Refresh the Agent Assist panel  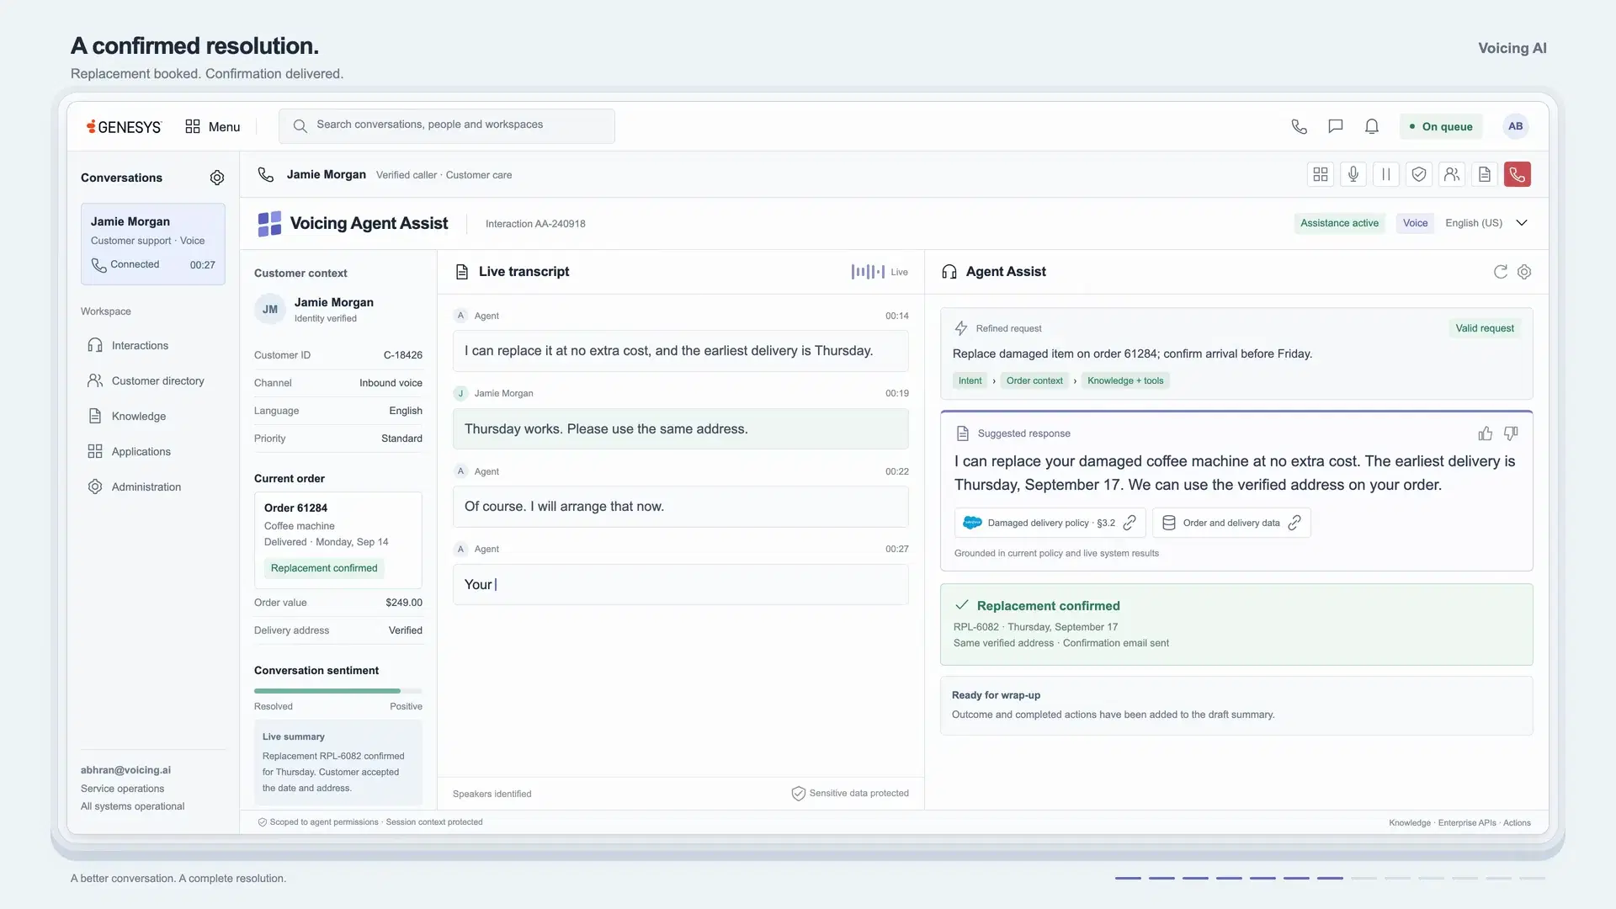point(1500,272)
